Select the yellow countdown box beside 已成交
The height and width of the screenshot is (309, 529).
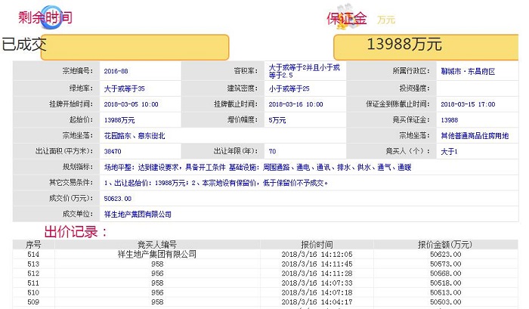pos(138,47)
